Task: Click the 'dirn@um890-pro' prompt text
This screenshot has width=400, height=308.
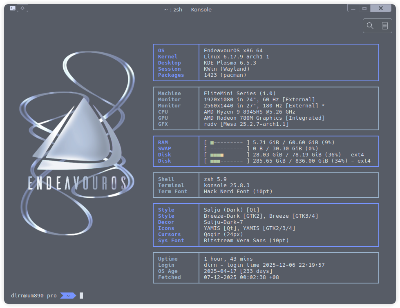Action: click(x=34, y=295)
